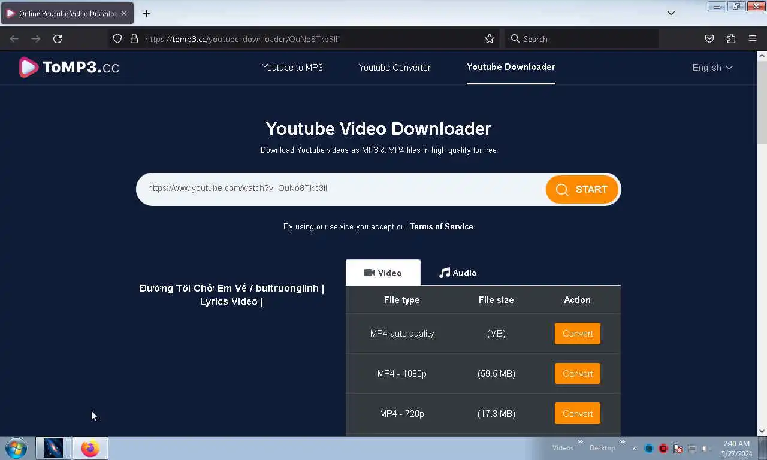Click the orange START button

[x=582, y=189]
